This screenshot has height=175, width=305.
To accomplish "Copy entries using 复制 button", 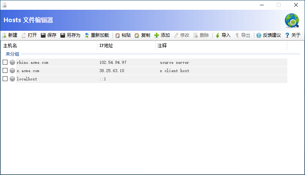I will tap(143, 35).
